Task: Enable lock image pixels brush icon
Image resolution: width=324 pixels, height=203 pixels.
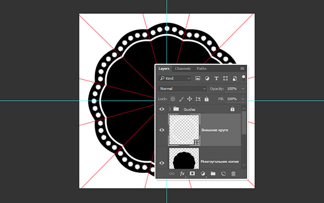Action: 181,99
